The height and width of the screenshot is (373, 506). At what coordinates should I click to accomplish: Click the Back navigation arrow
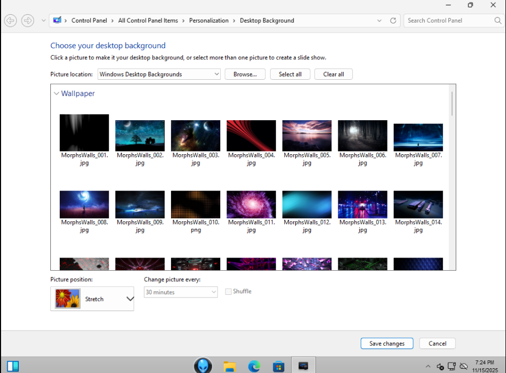coord(10,20)
